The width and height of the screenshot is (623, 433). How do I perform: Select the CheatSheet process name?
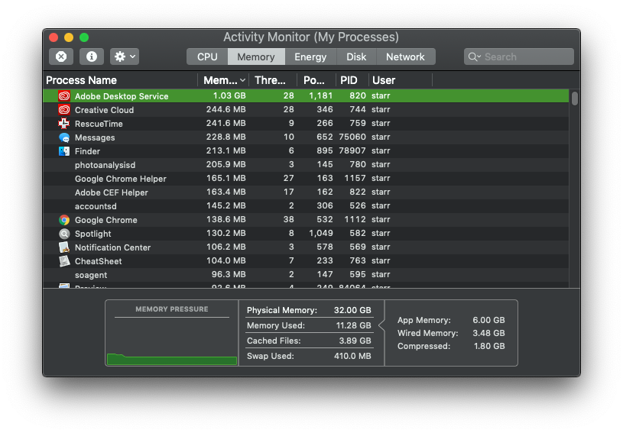(98, 261)
